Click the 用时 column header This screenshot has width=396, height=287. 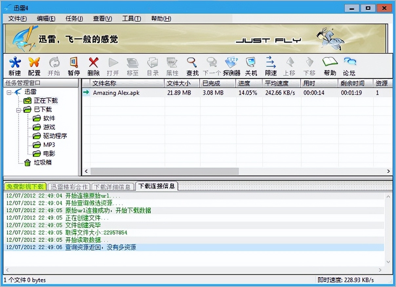(319, 83)
